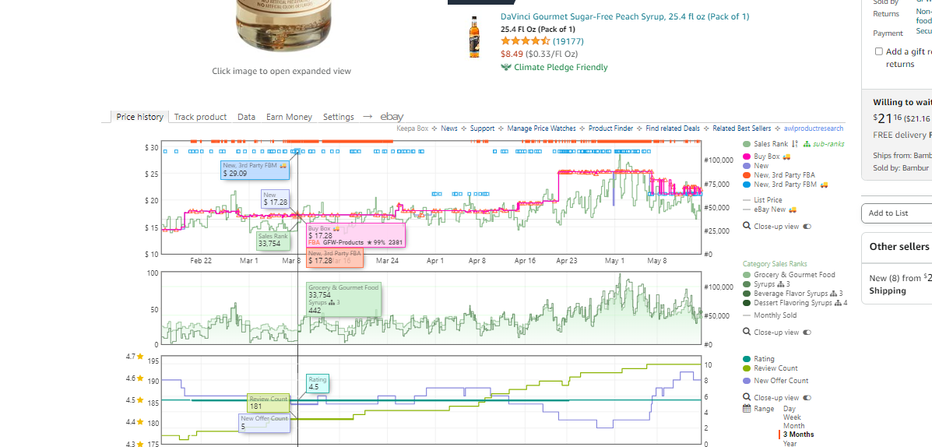The width and height of the screenshot is (932, 447).
Task: Toggle New, 3rd Party FBA orange legend dot
Action: [x=747, y=174]
